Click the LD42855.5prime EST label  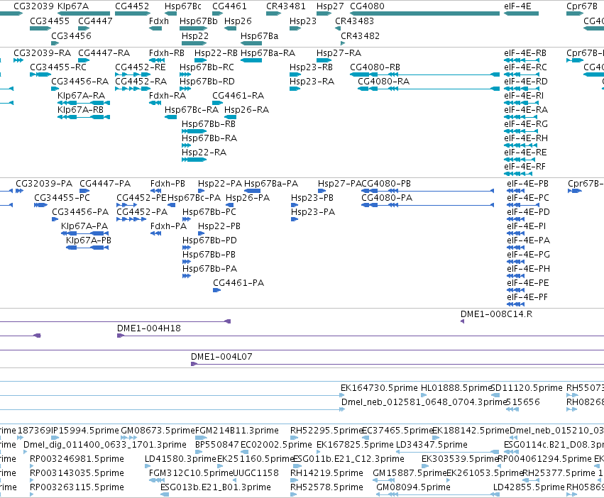(x=529, y=487)
